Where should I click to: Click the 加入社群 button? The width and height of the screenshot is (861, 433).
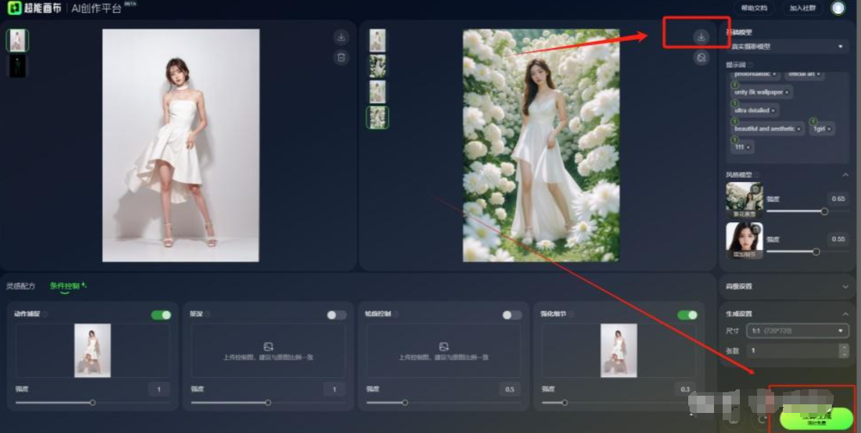click(x=802, y=8)
